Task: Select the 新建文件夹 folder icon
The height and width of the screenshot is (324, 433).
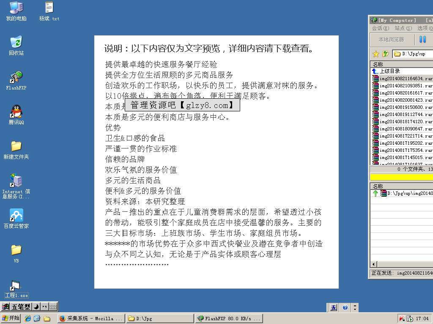Action: click(16, 150)
